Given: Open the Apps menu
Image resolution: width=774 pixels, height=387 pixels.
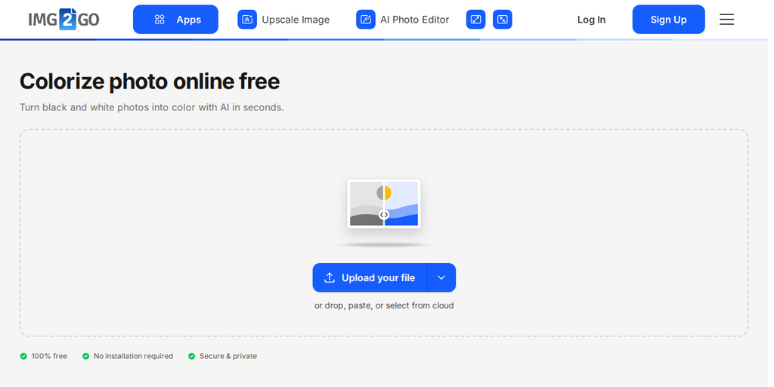Looking at the screenshot, I should 175,20.
